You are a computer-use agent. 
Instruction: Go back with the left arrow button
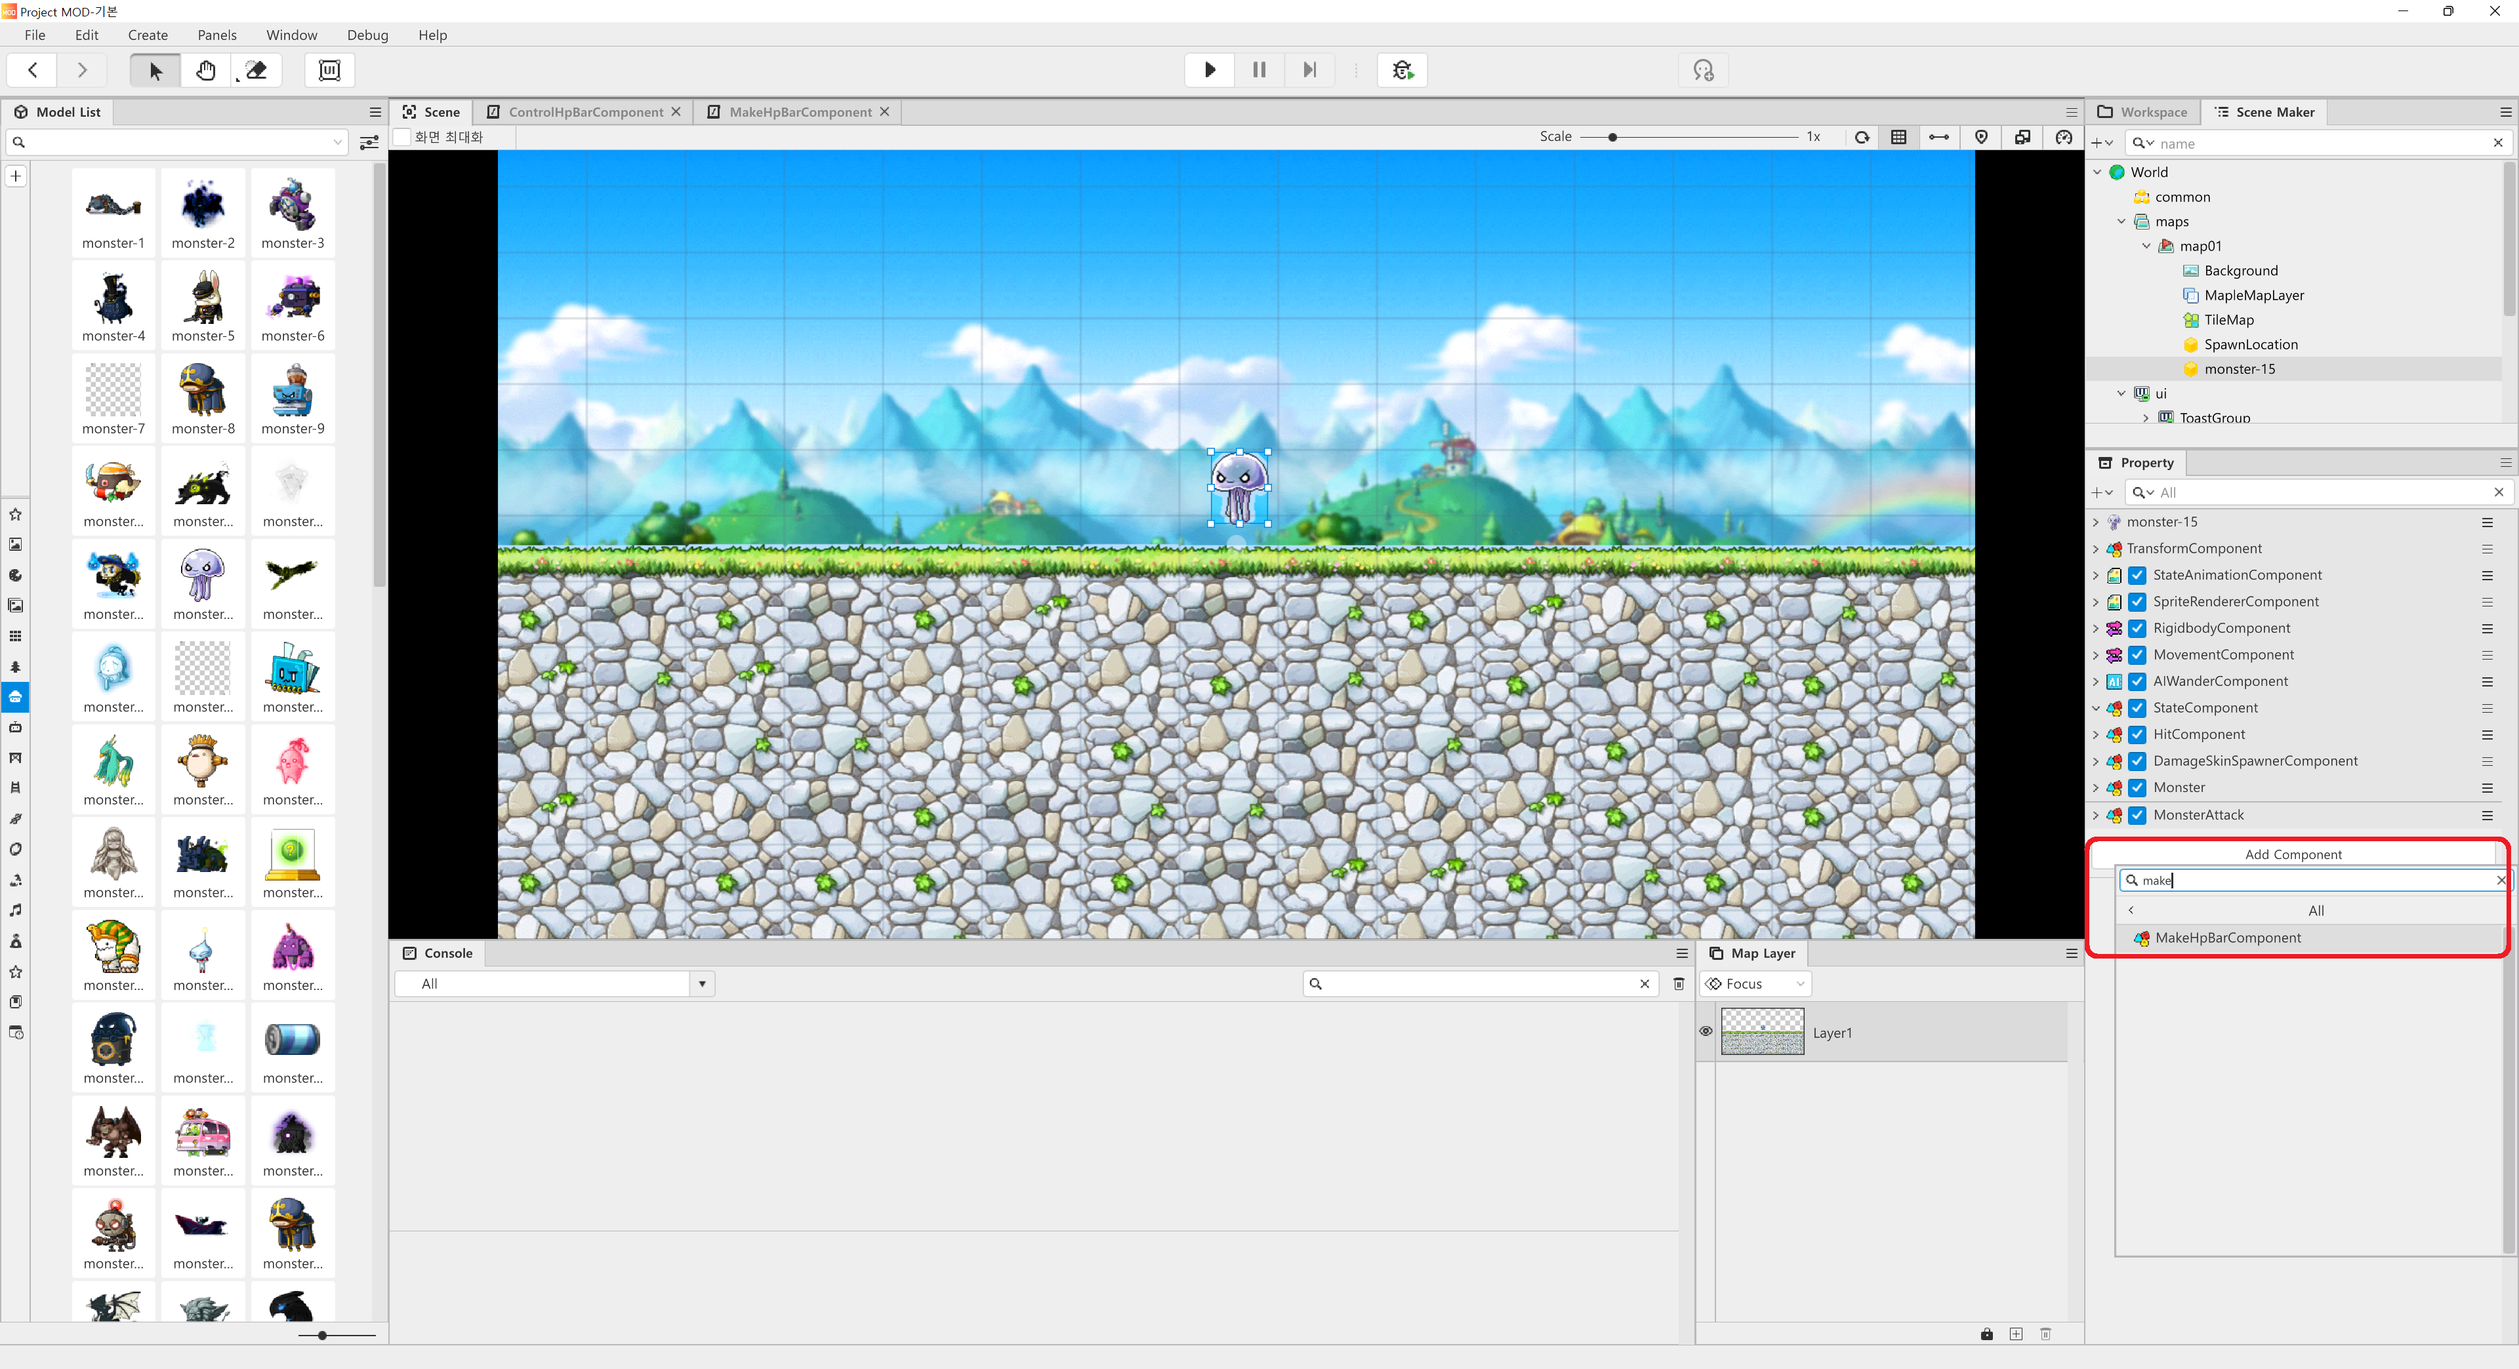(x=33, y=70)
